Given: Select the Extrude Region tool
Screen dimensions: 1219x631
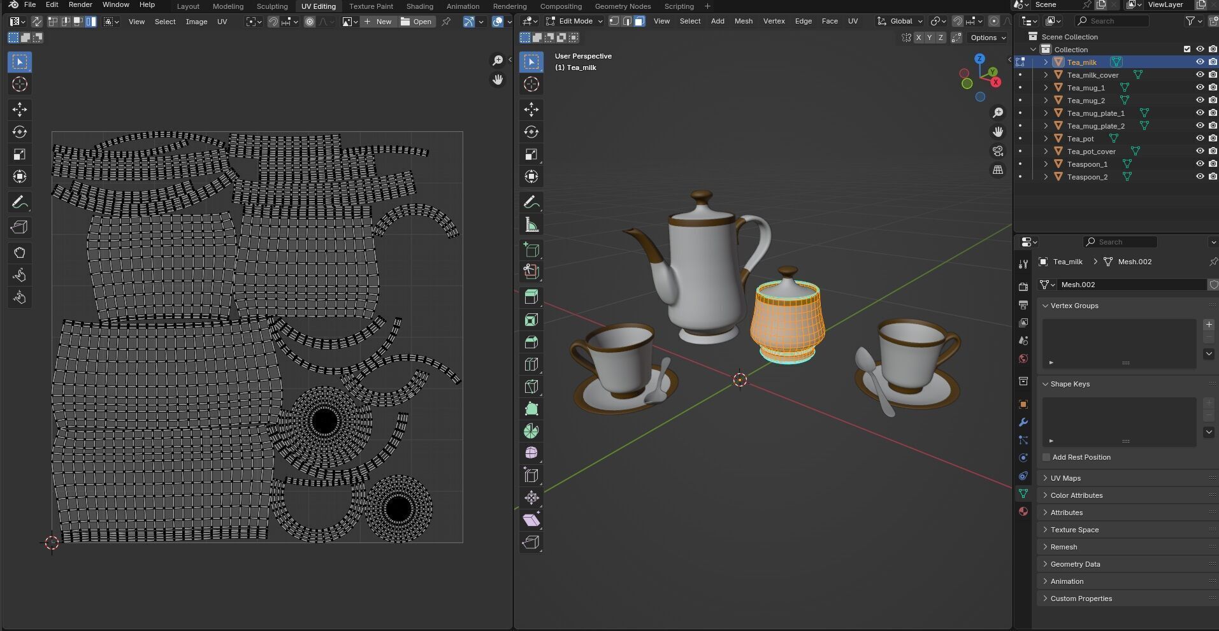Looking at the screenshot, I should pos(531,296).
